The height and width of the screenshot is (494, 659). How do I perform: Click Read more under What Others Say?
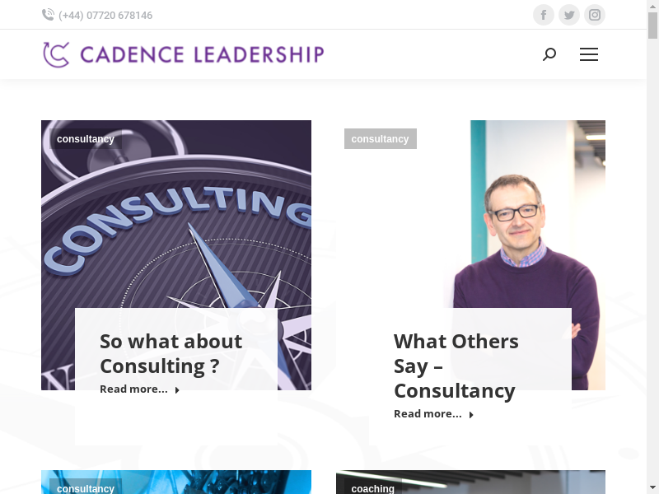[428, 414]
